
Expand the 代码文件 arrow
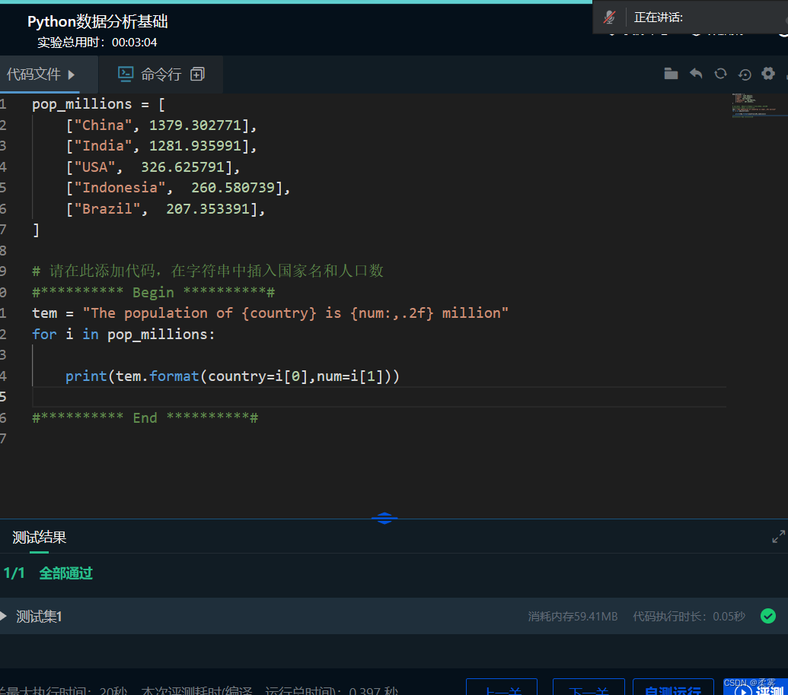(72, 75)
